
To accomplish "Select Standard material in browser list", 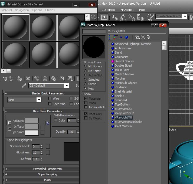I will pyautogui.click(x=121, y=100).
